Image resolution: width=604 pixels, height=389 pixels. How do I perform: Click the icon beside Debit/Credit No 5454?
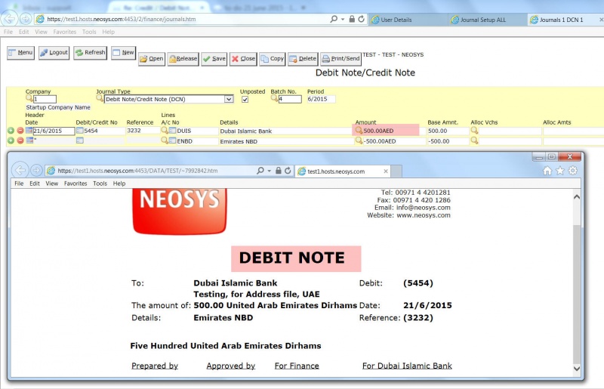point(80,131)
